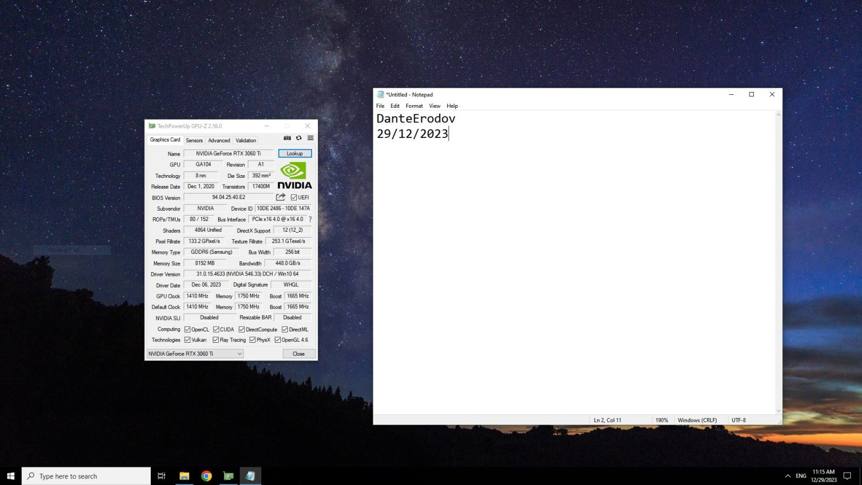862x485 pixels.
Task: Click the Release Date Dec 1, 2020 value
Action: (x=201, y=186)
